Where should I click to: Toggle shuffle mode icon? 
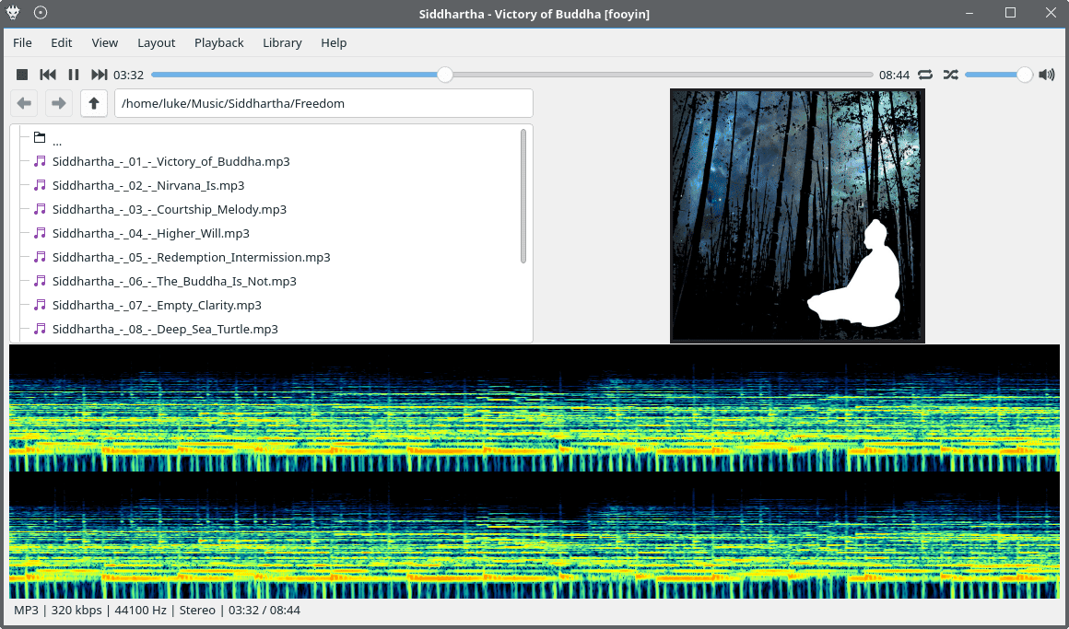(x=950, y=75)
